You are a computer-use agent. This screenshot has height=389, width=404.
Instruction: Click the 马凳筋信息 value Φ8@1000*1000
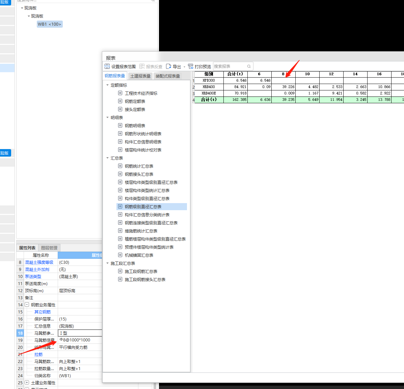coord(80,340)
